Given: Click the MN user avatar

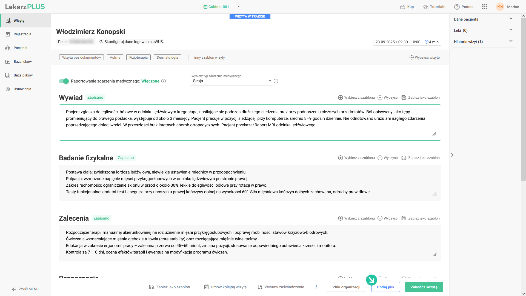Looking at the screenshot, I should [500, 7].
